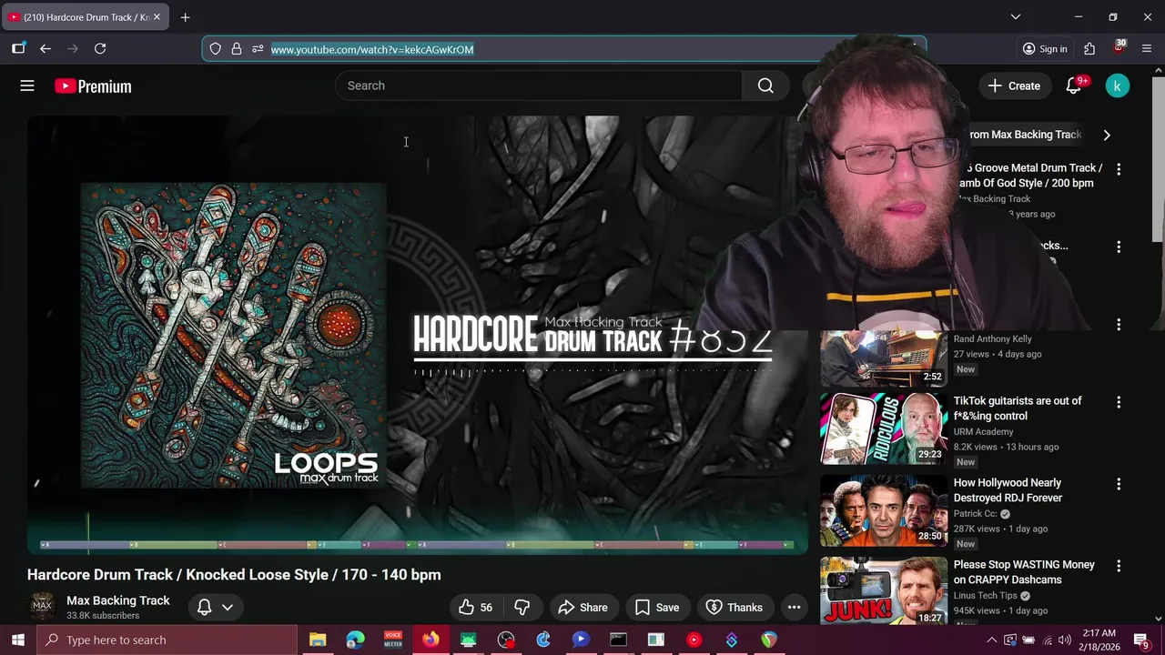Screen dimensions: 1165x655
Task: Click URM Academy channel name
Action: click(983, 432)
